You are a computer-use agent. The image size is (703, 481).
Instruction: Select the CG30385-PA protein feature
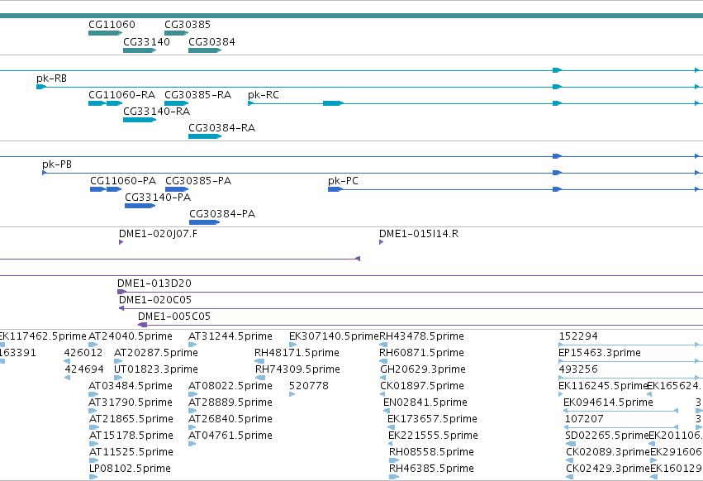pos(177,189)
